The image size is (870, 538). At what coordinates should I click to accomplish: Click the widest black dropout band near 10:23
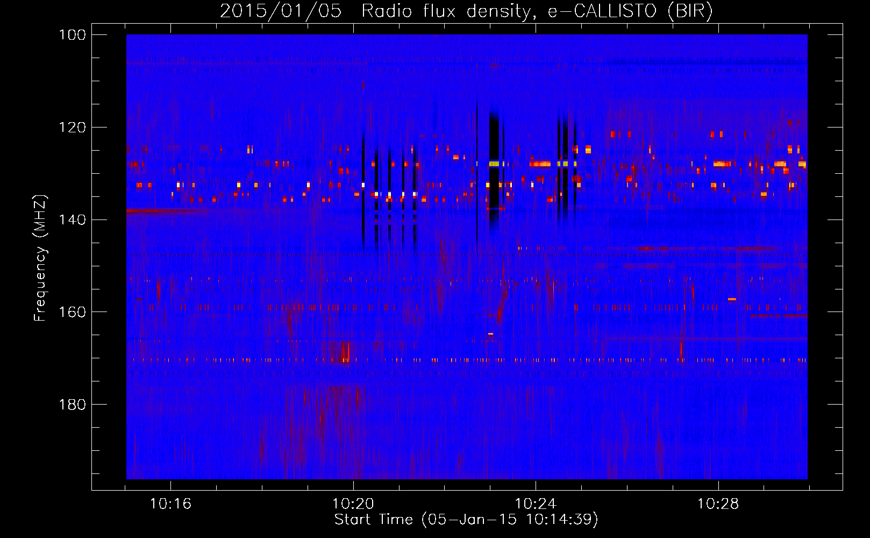pyautogui.click(x=494, y=172)
